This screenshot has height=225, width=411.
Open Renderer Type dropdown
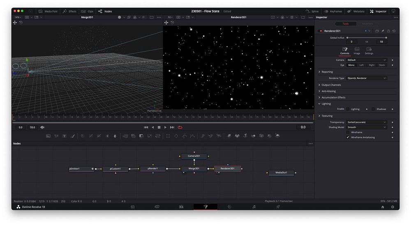[367, 78]
